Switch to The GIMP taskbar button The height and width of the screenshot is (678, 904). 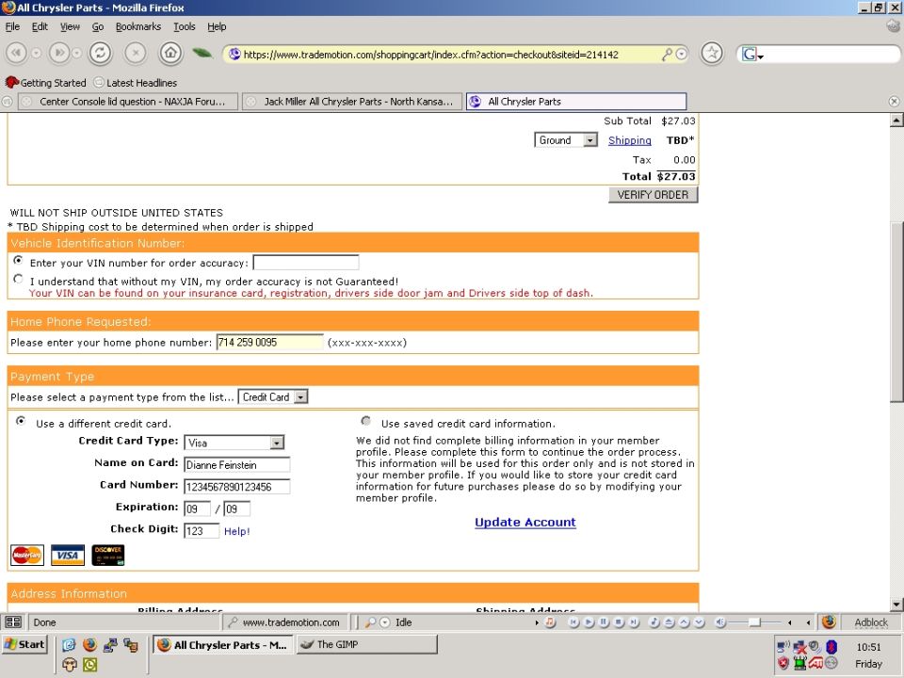click(x=366, y=644)
